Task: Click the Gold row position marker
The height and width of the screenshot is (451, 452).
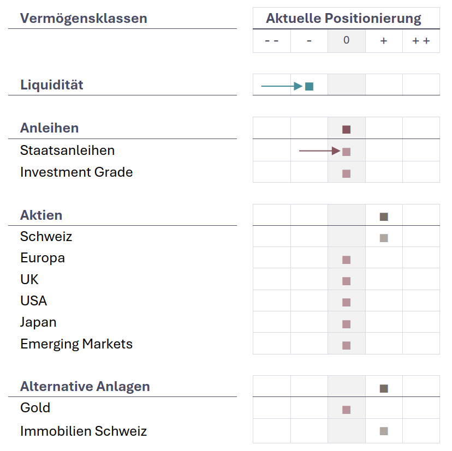Action: point(346,410)
